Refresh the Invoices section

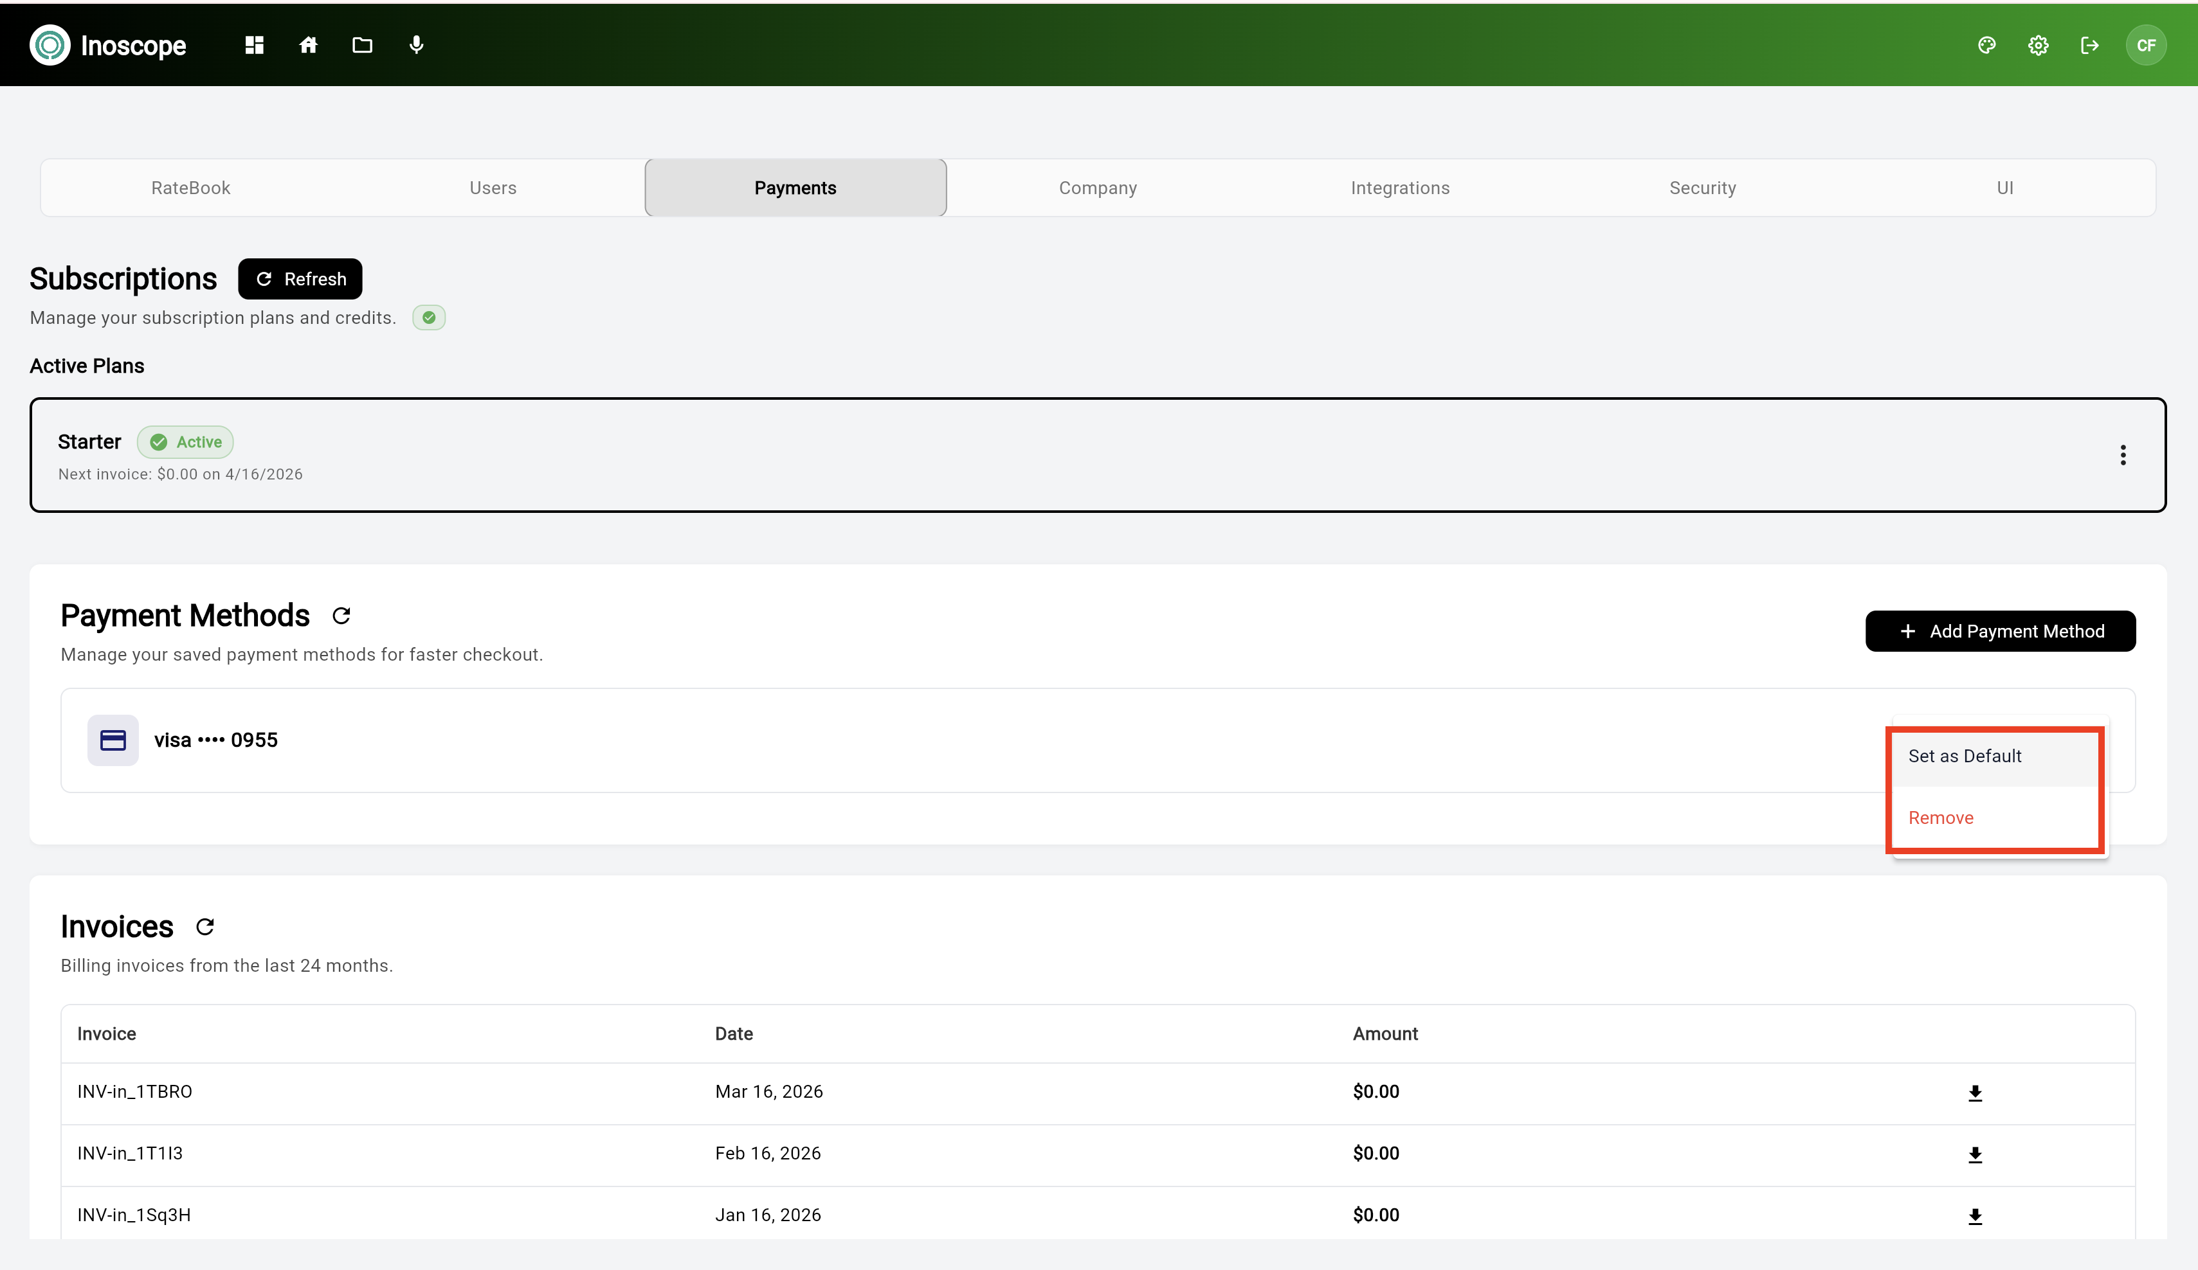[205, 927]
